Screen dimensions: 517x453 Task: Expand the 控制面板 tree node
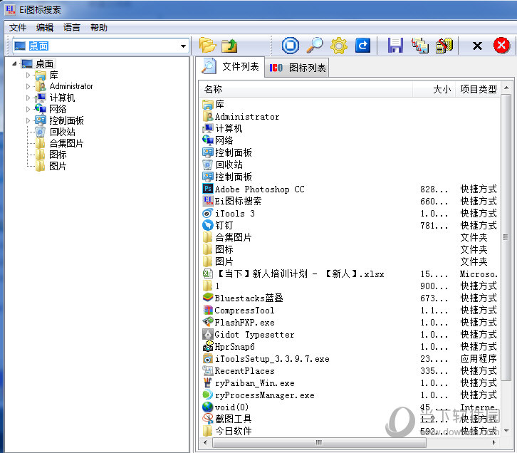pos(28,120)
